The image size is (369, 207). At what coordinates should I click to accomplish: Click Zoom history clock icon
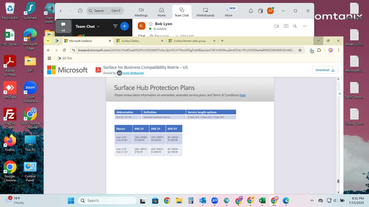click(80, 11)
